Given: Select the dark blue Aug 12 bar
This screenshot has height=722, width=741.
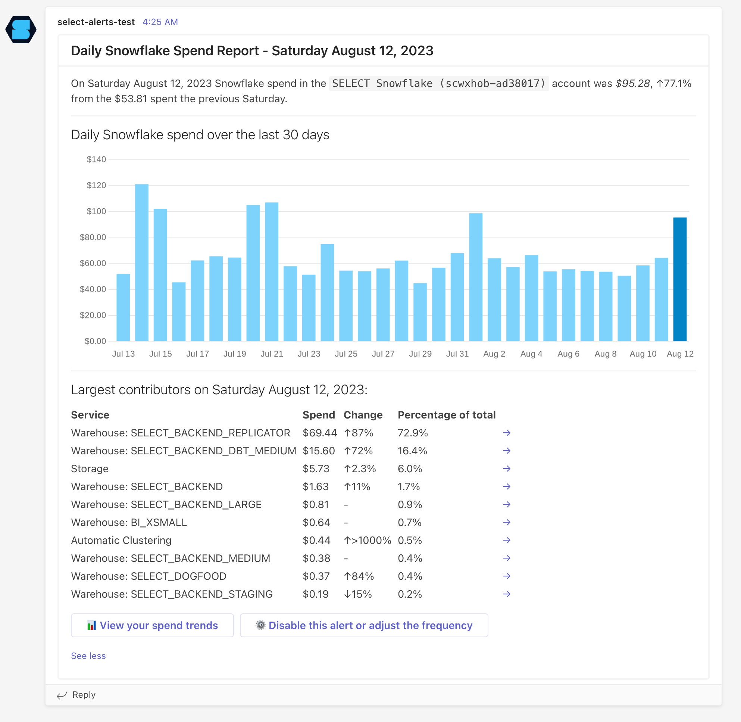Looking at the screenshot, I should [679, 279].
